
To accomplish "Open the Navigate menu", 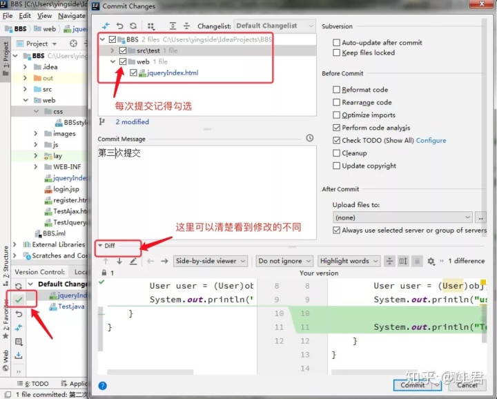I will (72, 16).
